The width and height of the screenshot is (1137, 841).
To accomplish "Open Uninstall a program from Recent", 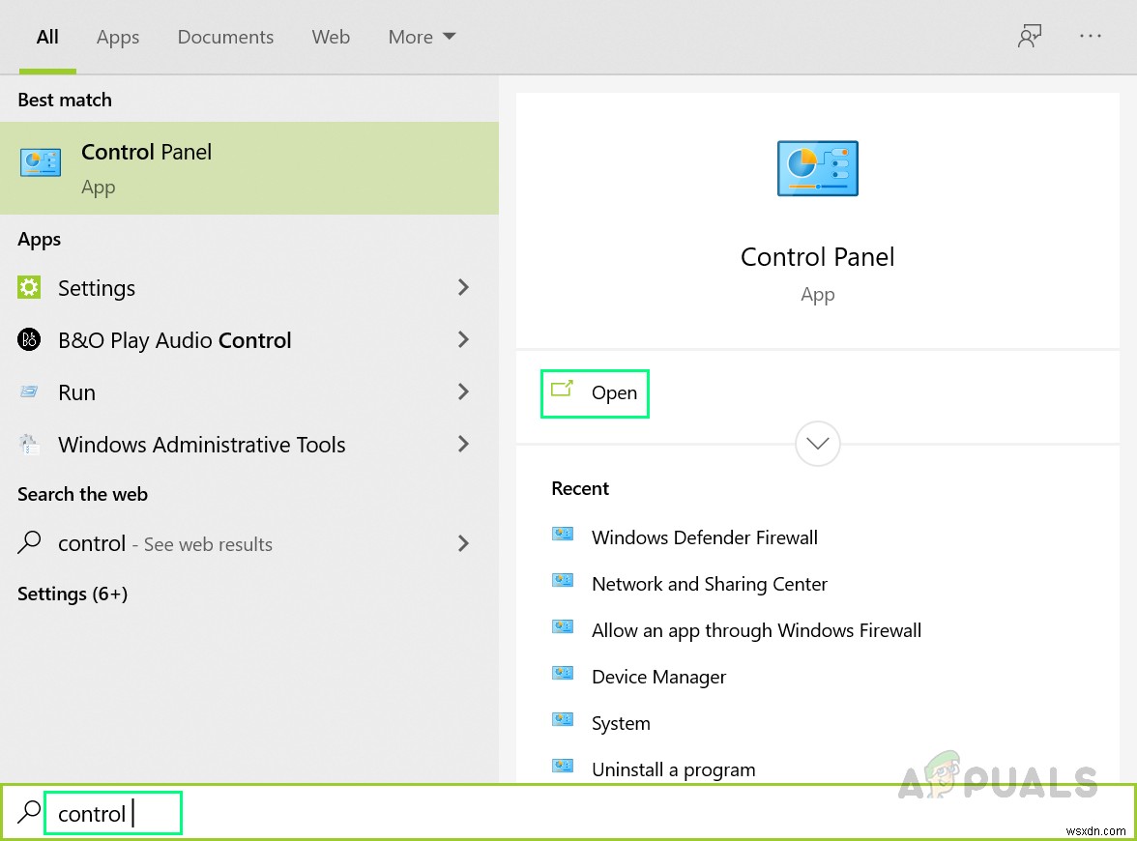I will tap(673, 769).
